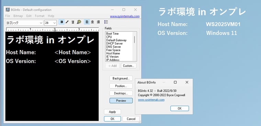Open the Bitmap menu

coord(18,16)
